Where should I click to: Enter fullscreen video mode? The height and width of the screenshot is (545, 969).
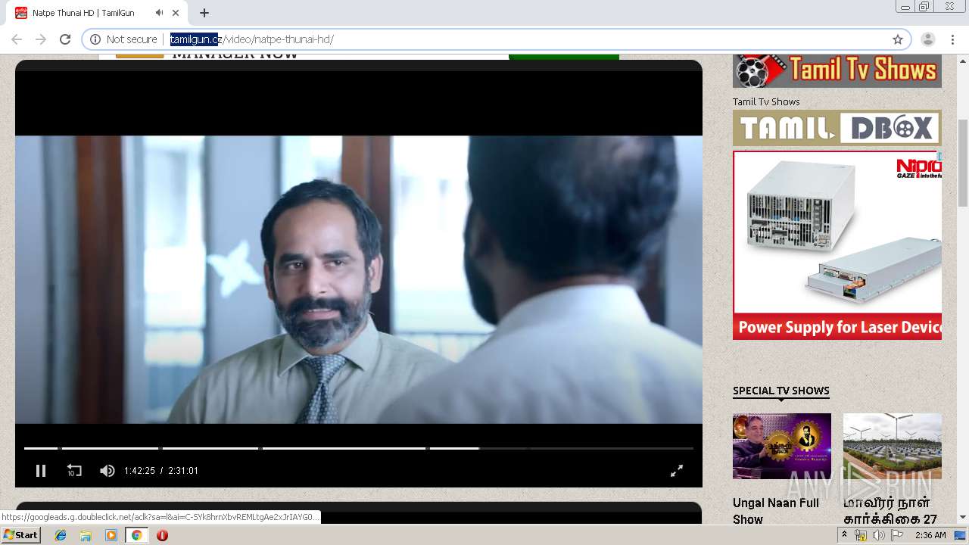(x=677, y=471)
